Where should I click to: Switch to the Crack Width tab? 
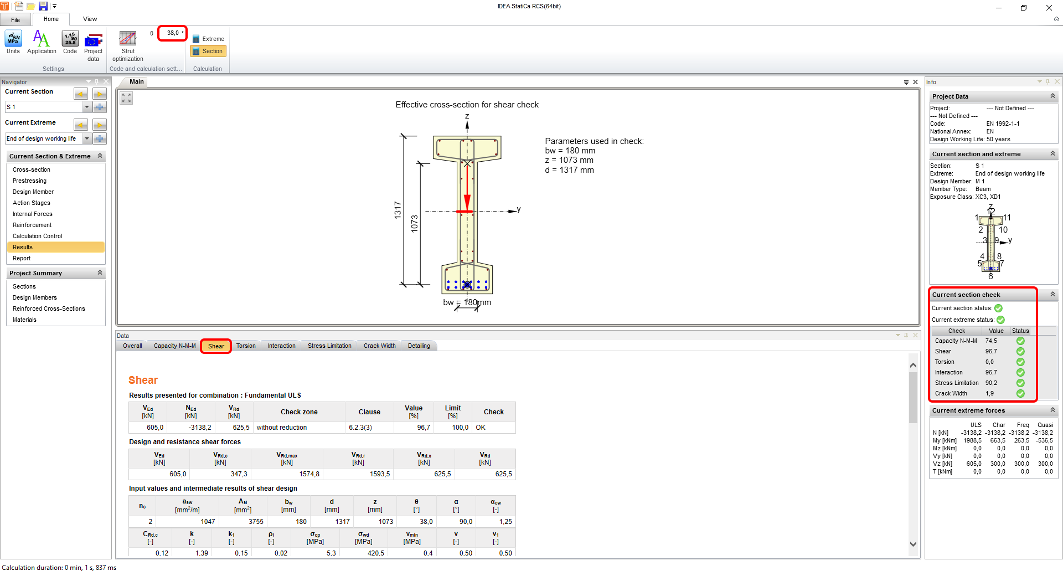[379, 346]
